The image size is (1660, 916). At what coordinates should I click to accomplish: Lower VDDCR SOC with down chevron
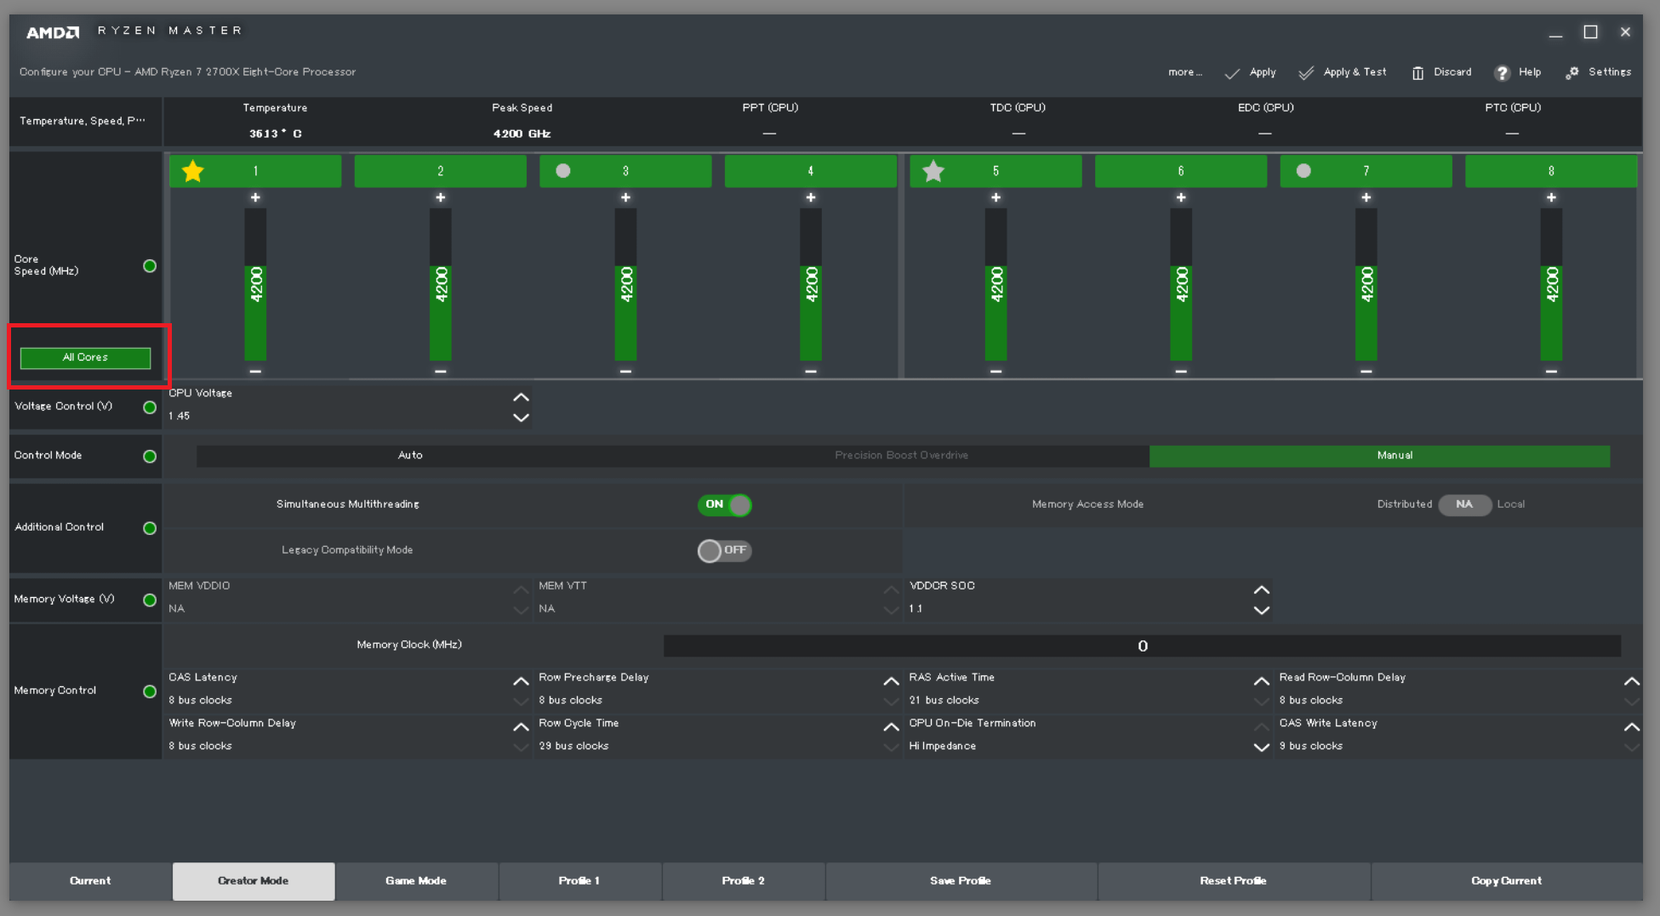(1261, 611)
